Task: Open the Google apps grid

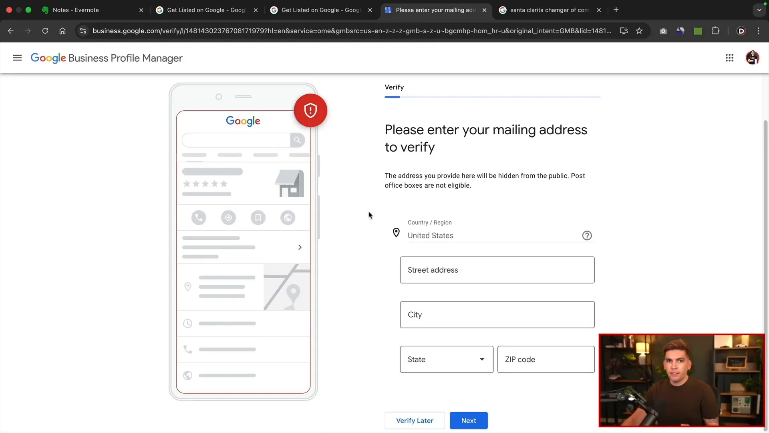Action: coord(729,58)
